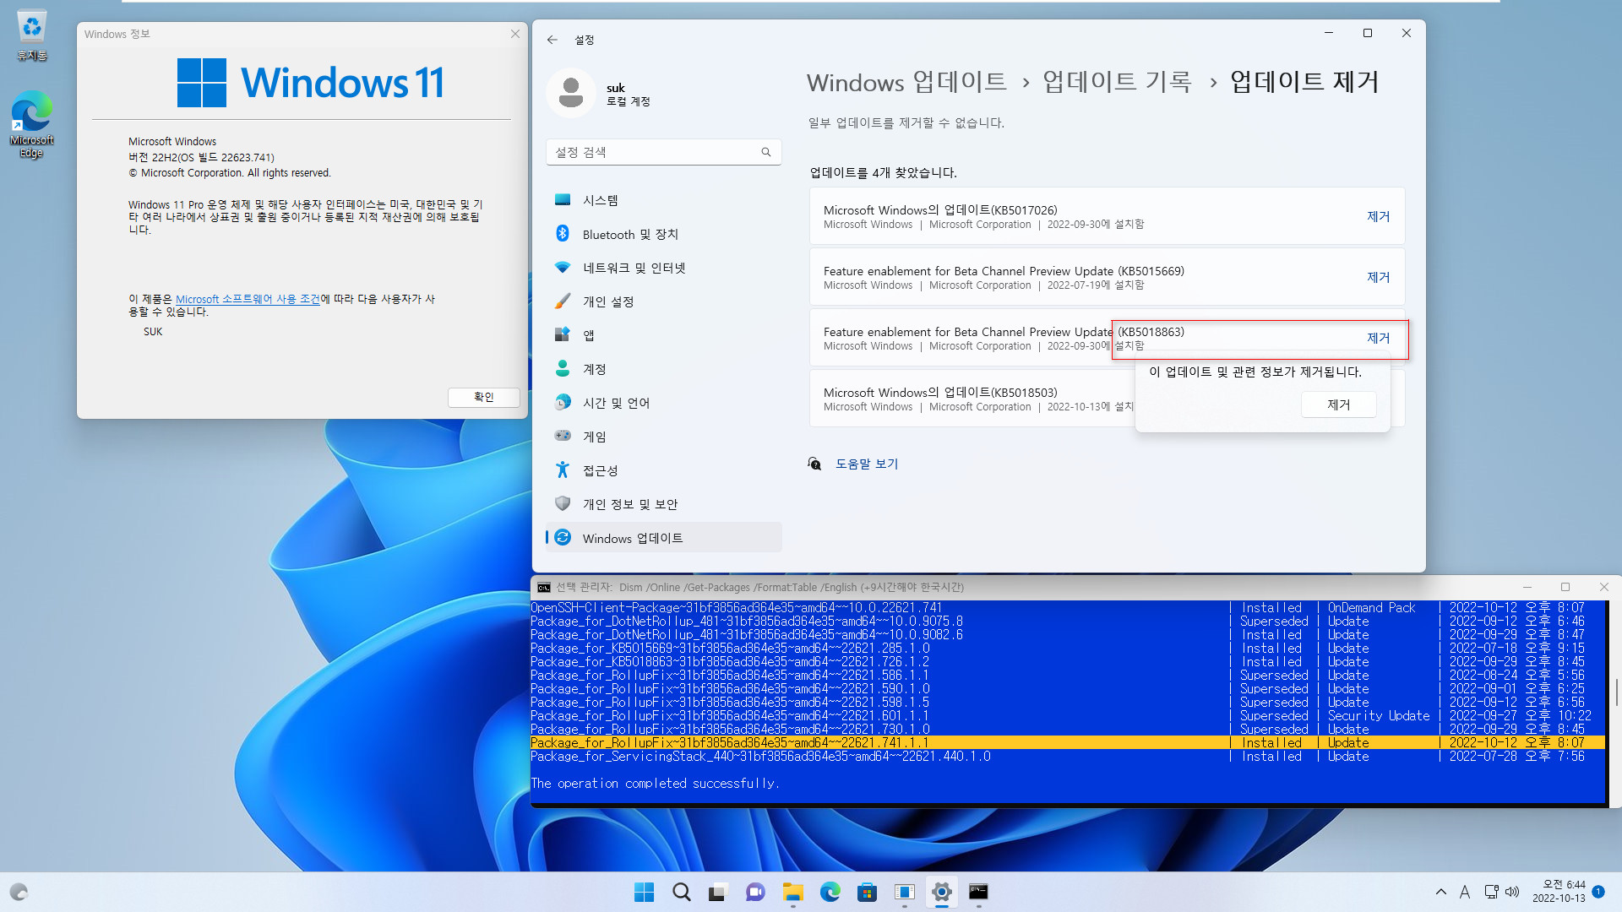The height and width of the screenshot is (912, 1622).
Task: Click the Bluetooth icon in sidebar
Action: (563, 233)
